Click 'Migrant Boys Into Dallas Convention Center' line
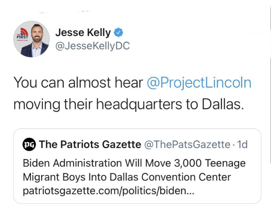The height and width of the screenshot is (214, 271). tap(127, 177)
